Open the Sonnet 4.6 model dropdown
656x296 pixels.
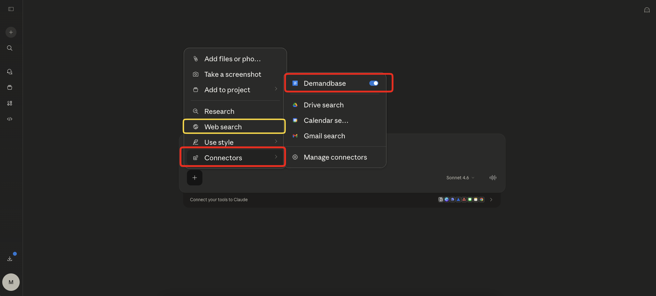(x=460, y=178)
